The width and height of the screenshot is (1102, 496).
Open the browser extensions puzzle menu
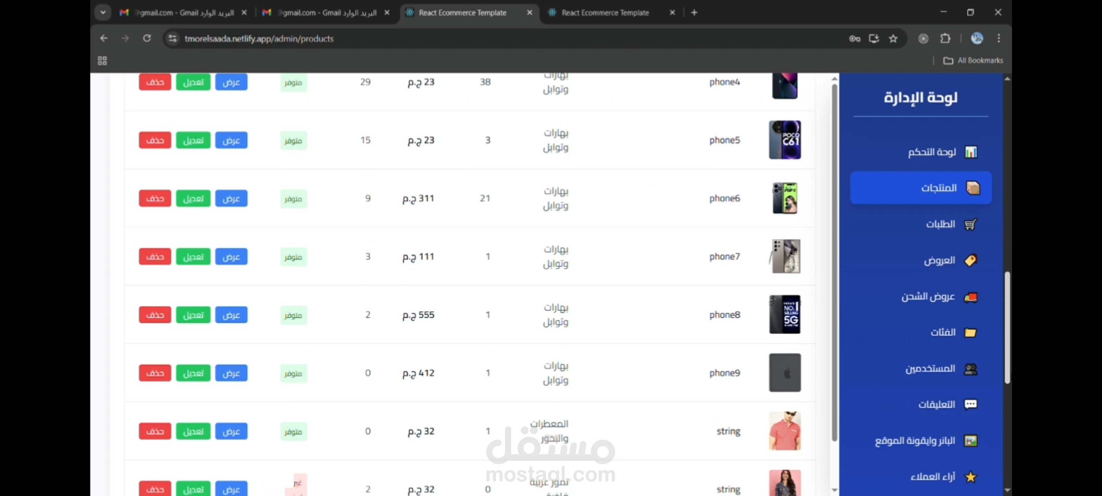(945, 39)
